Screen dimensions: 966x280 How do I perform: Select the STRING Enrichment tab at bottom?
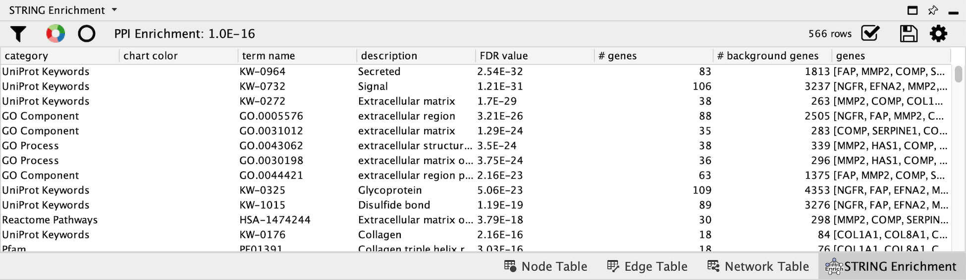point(891,267)
